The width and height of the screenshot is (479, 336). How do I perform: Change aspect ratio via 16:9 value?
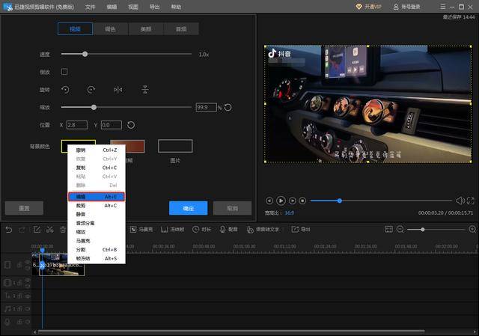(x=290, y=213)
